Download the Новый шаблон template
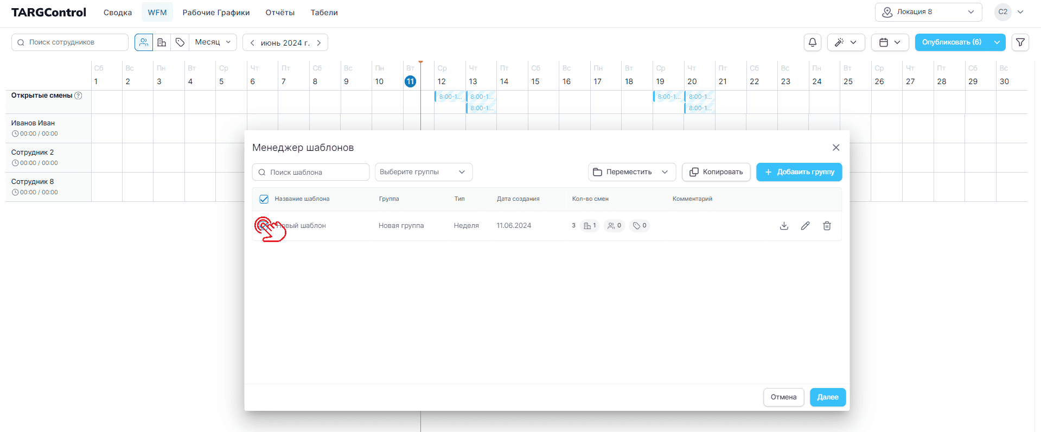1041x432 pixels. click(784, 226)
